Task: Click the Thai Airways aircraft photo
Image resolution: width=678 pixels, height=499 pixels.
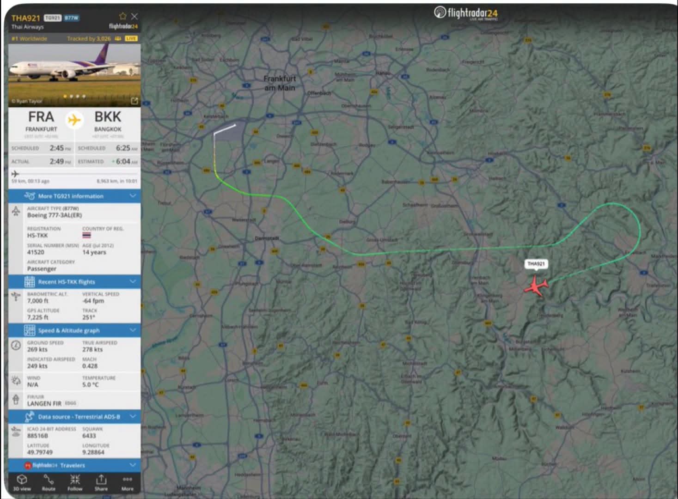Action: pyautogui.click(x=74, y=75)
